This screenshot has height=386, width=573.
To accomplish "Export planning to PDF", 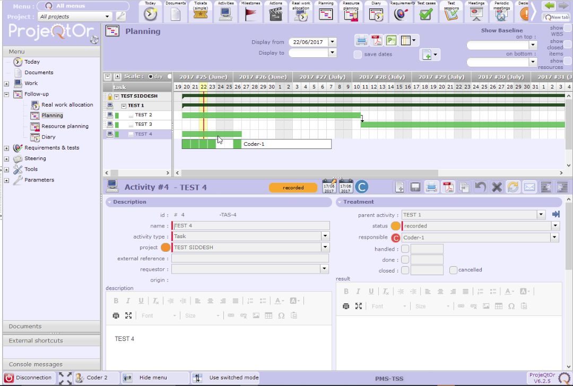I will [376, 40].
